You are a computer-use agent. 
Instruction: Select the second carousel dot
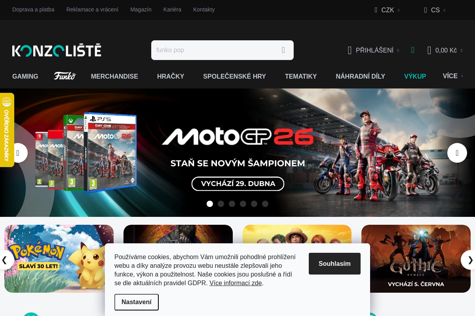click(x=221, y=204)
